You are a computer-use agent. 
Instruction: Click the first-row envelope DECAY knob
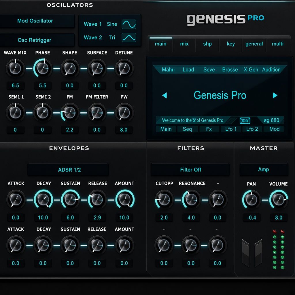(43, 199)
